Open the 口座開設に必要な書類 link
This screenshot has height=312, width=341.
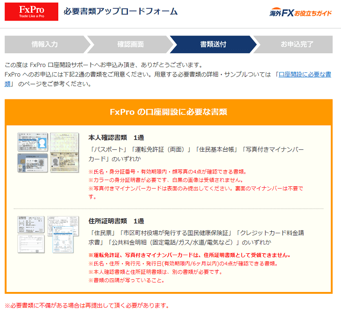(305, 75)
